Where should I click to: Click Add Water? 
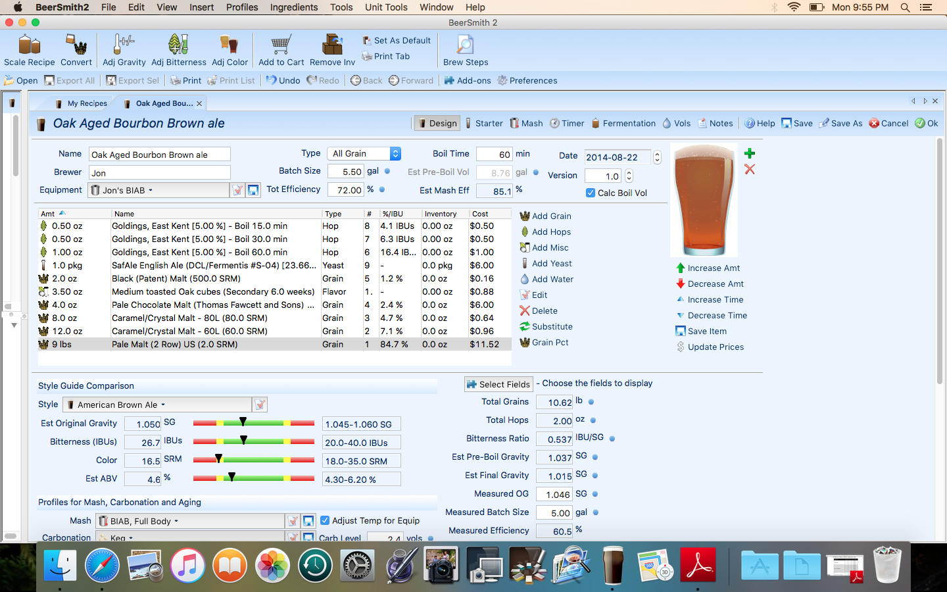tap(546, 279)
